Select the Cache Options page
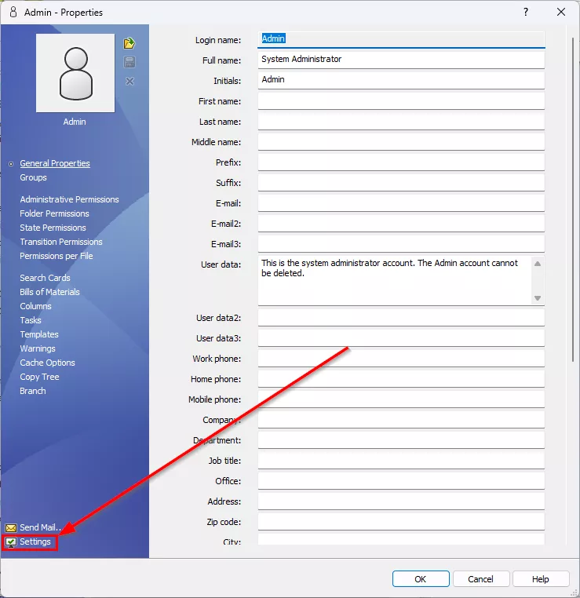 tap(47, 363)
